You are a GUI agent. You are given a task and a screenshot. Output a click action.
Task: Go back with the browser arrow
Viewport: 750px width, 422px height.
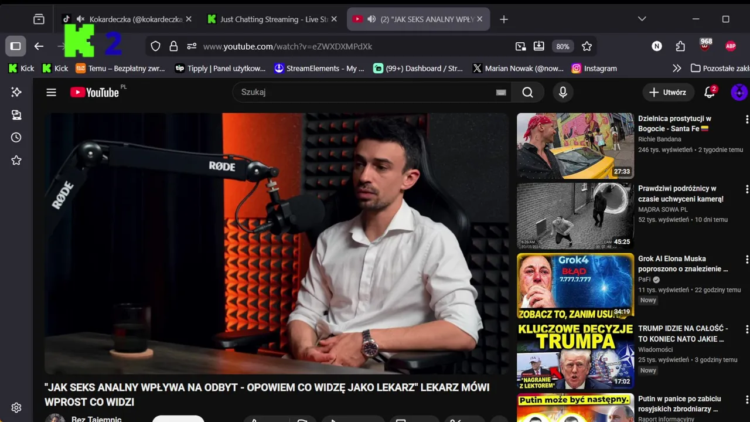point(39,46)
